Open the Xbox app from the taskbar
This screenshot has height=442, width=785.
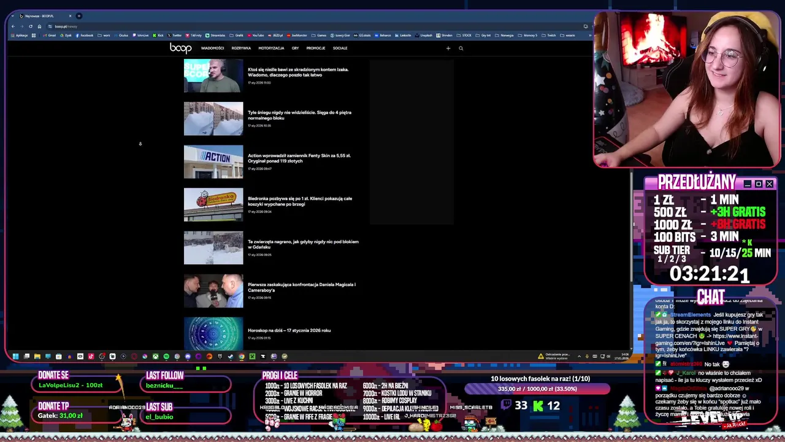point(156,356)
